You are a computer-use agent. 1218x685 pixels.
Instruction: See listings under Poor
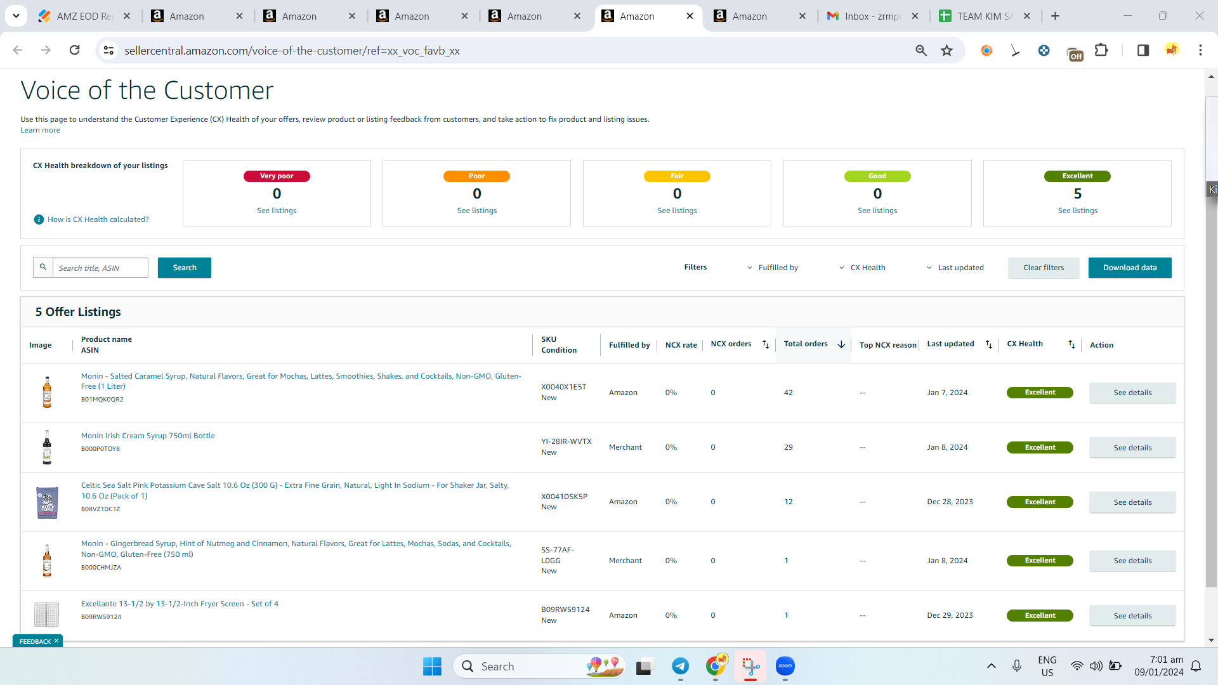pyautogui.click(x=477, y=211)
